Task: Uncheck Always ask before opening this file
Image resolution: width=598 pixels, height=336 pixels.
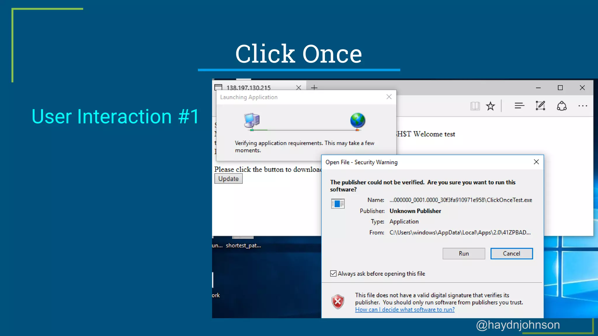Action: click(x=333, y=274)
